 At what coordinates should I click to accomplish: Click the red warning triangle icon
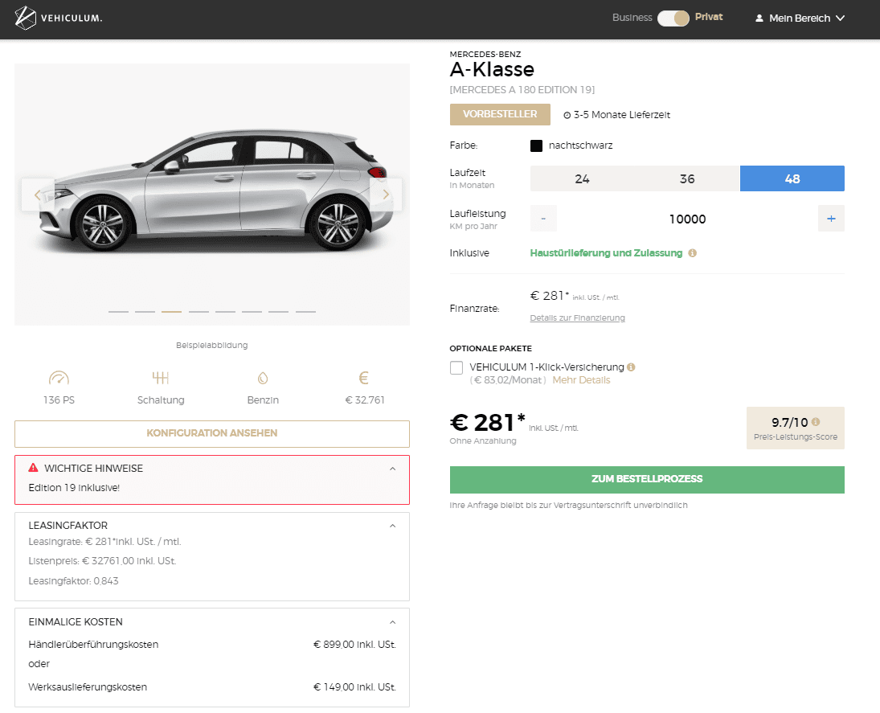(x=33, y=467)
